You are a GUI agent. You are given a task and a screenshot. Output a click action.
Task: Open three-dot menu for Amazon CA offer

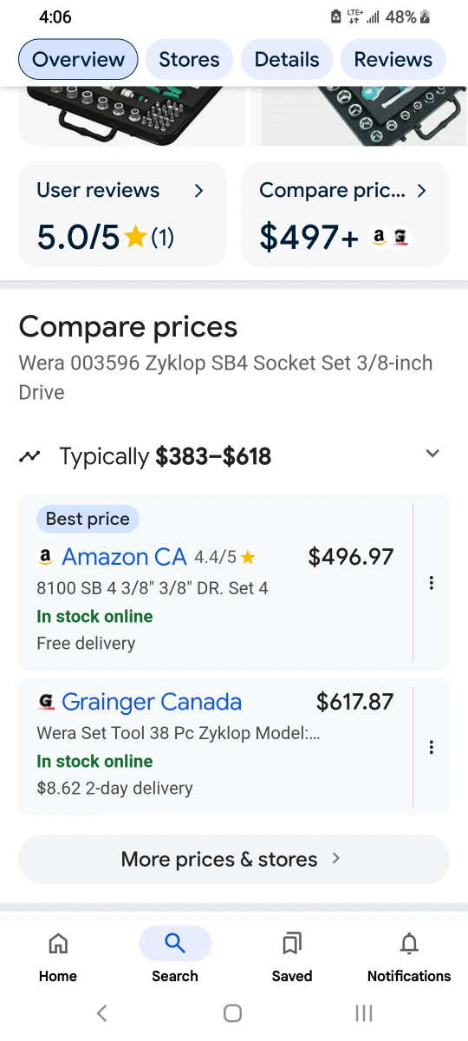click(x=431, y=583)
